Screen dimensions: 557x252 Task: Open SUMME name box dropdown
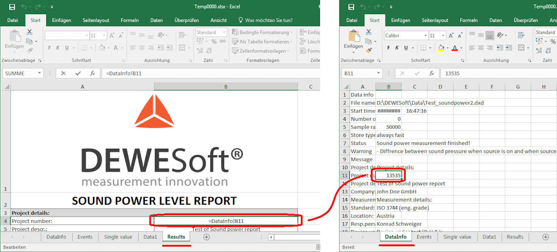point(39,73)
